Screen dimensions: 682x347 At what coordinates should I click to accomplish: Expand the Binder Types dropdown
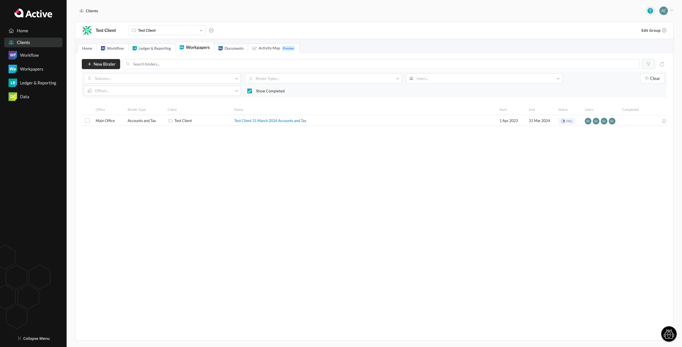pos(323,78)
